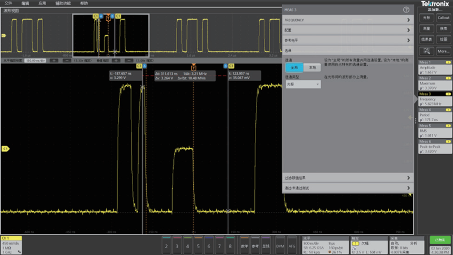The image size is (453, 255).
Task: Open the 辅助功能 (Utility) menu
Action: click(63, 3)
